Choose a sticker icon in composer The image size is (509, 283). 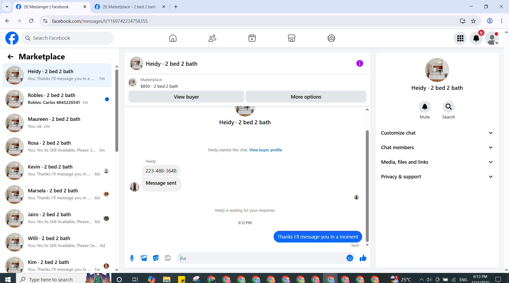pyautogui.click(x=156, y=258)
